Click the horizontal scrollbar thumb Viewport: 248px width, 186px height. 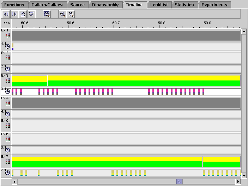coord(179,181)
